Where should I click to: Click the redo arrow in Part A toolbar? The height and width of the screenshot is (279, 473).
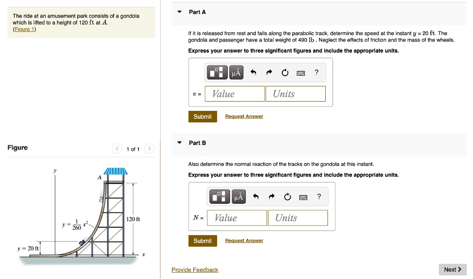click(269, 72)
